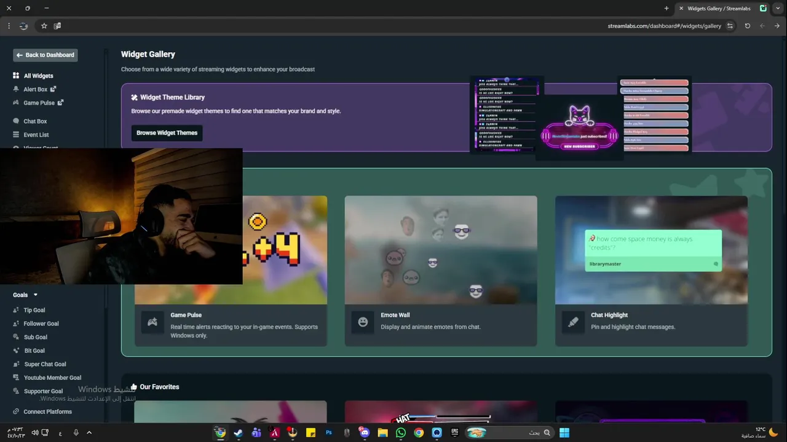Click the Emote Wall card title
787x442 pixels.
tap(395, 316)
